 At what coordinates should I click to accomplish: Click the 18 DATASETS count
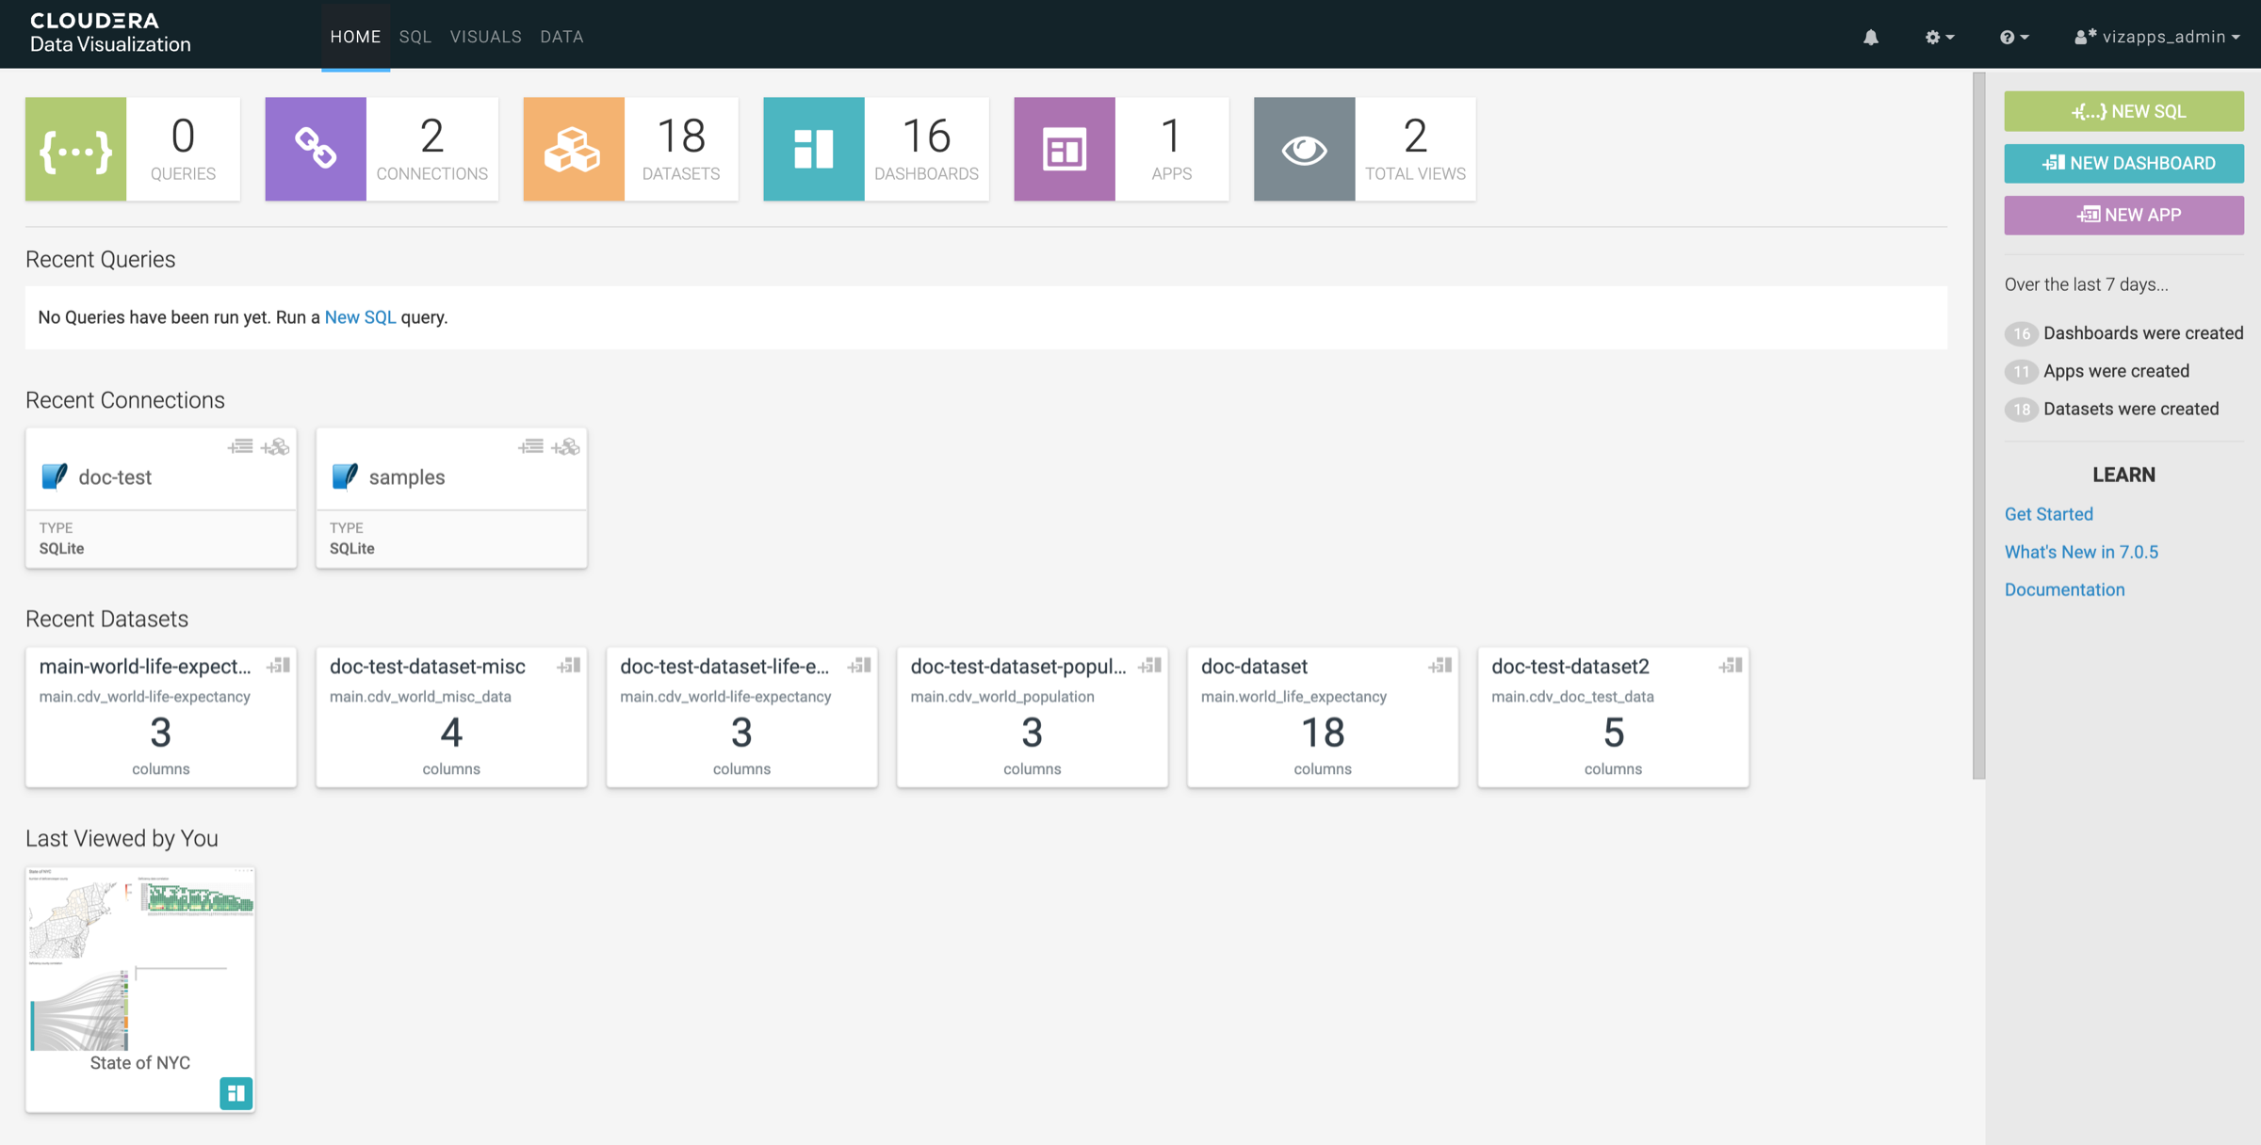pos(681,149)
